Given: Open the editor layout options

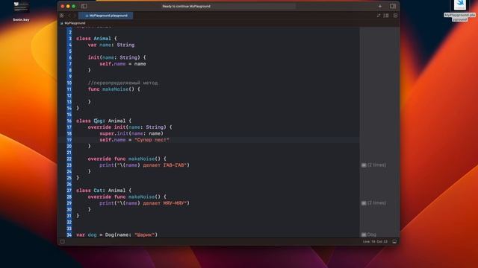Looking at the screenshot, I should (386, 16).
